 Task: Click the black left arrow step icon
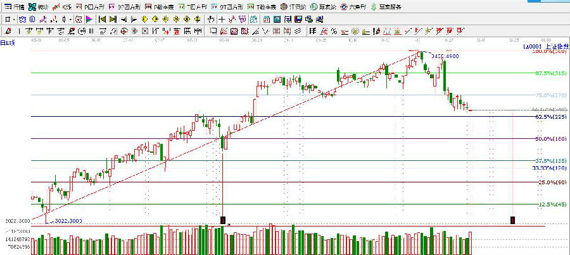(x=124, y=19)
